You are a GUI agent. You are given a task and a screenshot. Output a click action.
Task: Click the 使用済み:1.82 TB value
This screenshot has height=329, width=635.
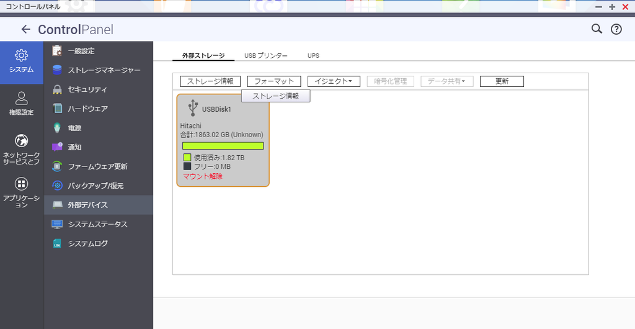(x=219, y=158)
